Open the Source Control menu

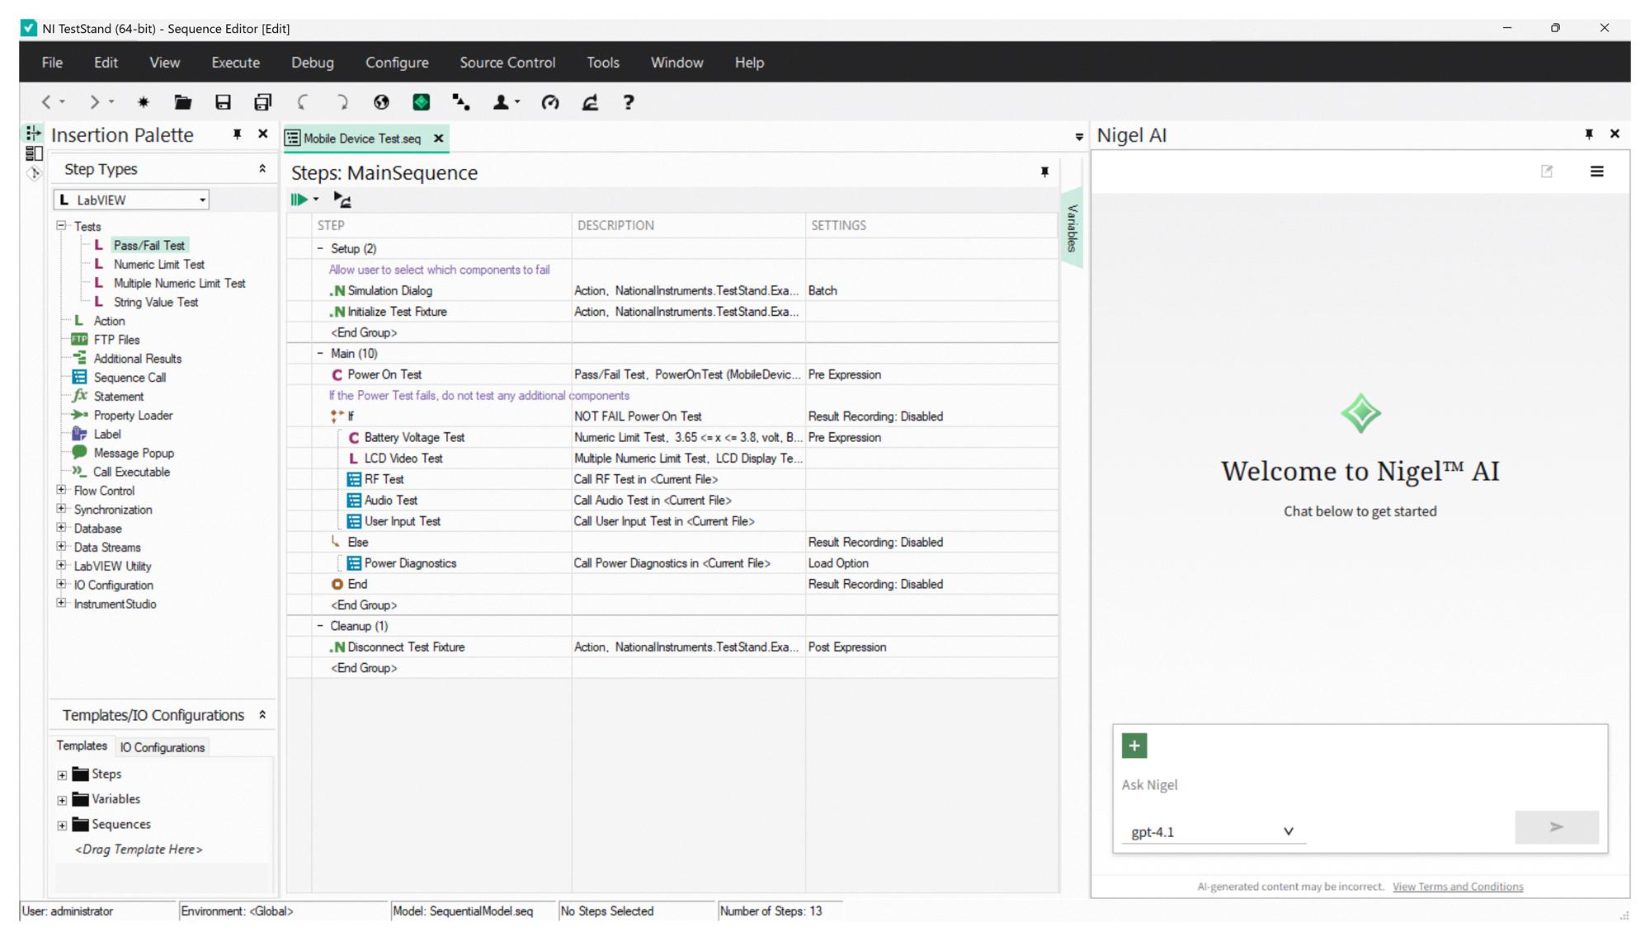[x=507, y=63]
